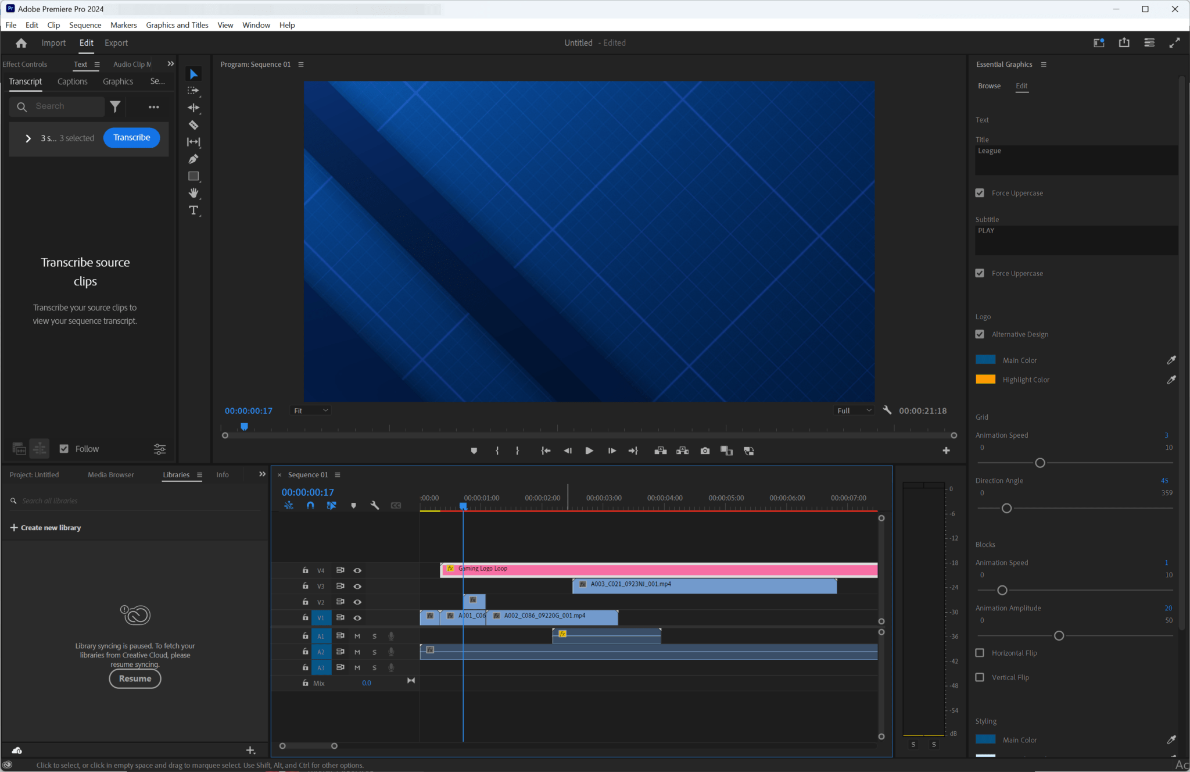Switch to the Captions tab
The height and width of the screenshot is (772, 1190).
coord(72,81)
